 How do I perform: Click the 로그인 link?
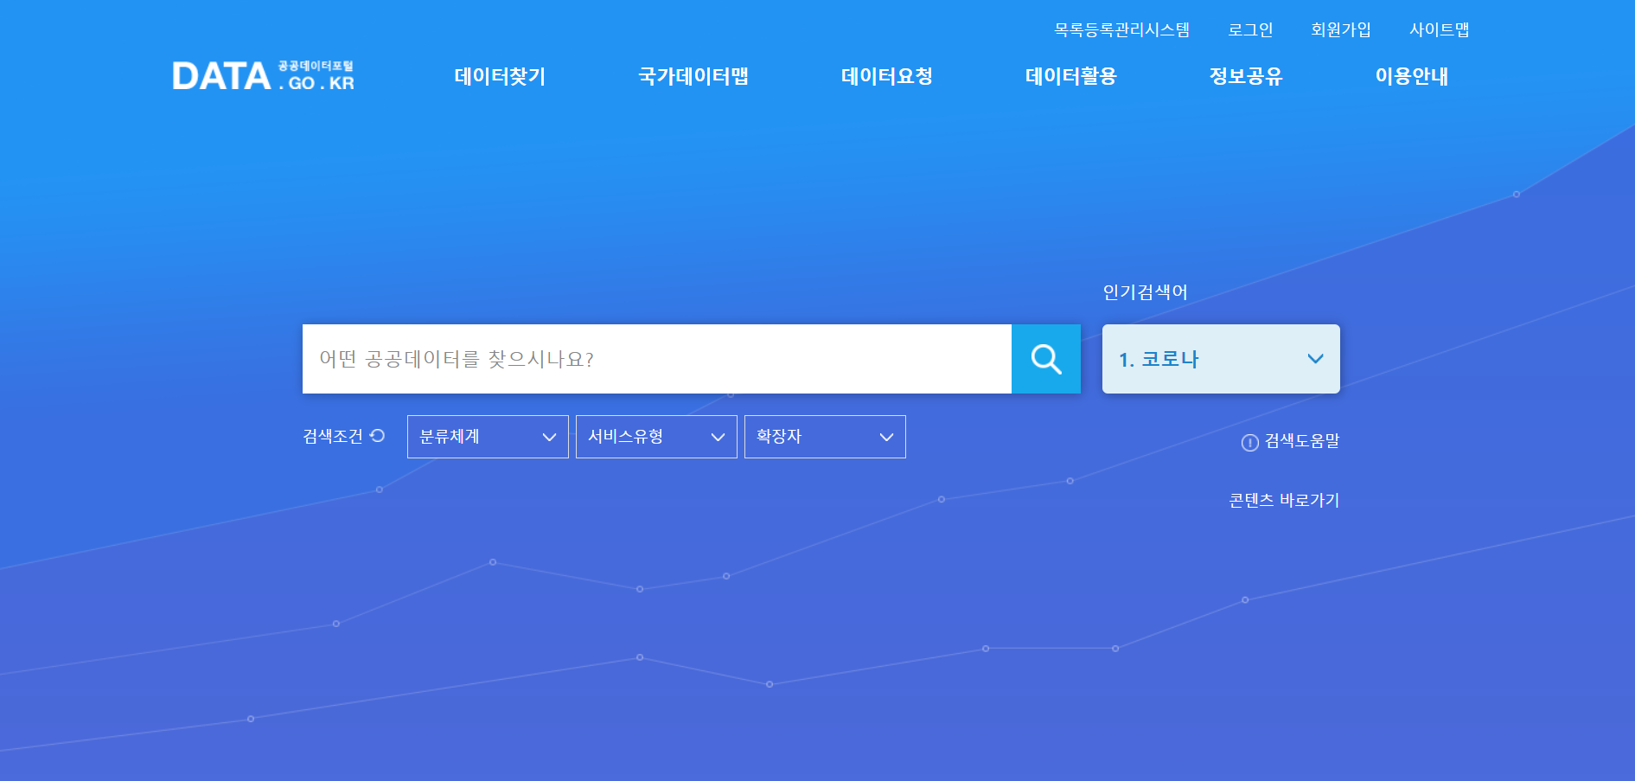click(1251, 30)
